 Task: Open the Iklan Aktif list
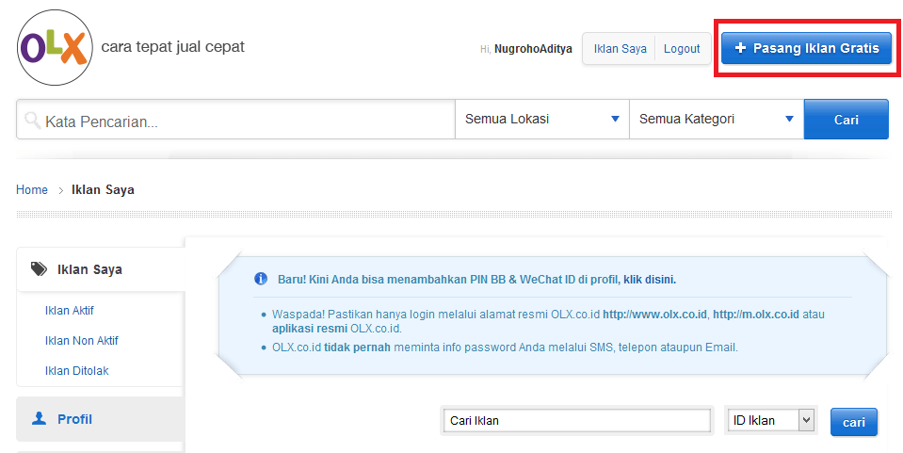(69, 310)
